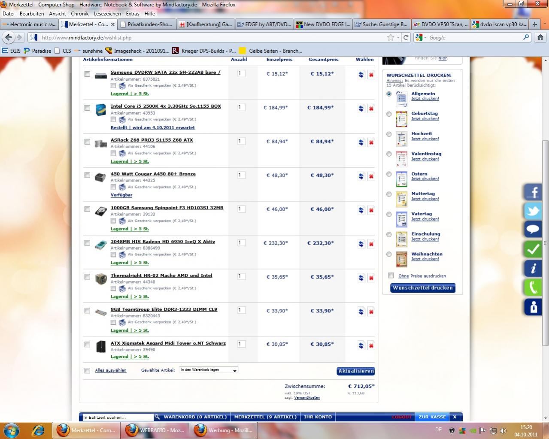Click the green checkmark sidebar icon
This screenshot has height=439, width=549.
click(x=533, y=249)
